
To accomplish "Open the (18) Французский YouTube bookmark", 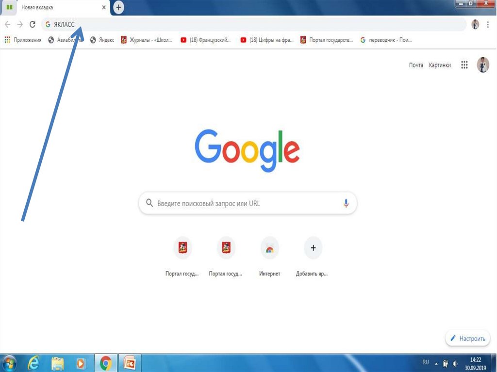I will 206,40.
